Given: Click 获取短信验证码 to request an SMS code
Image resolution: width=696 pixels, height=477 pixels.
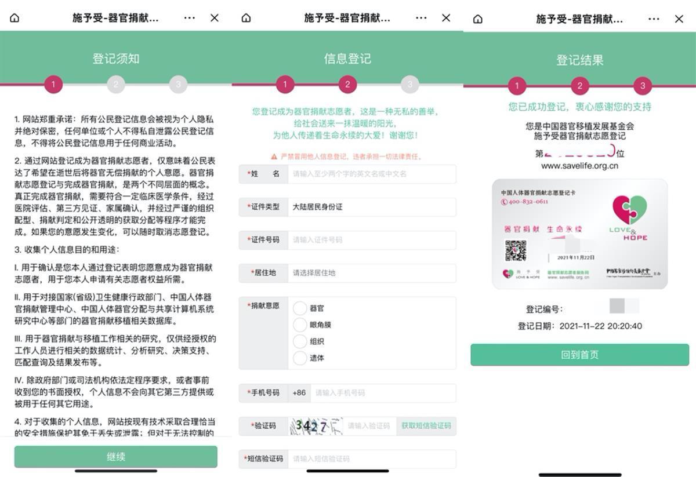Looking at the screenshot, I should [x=426, y=426].
